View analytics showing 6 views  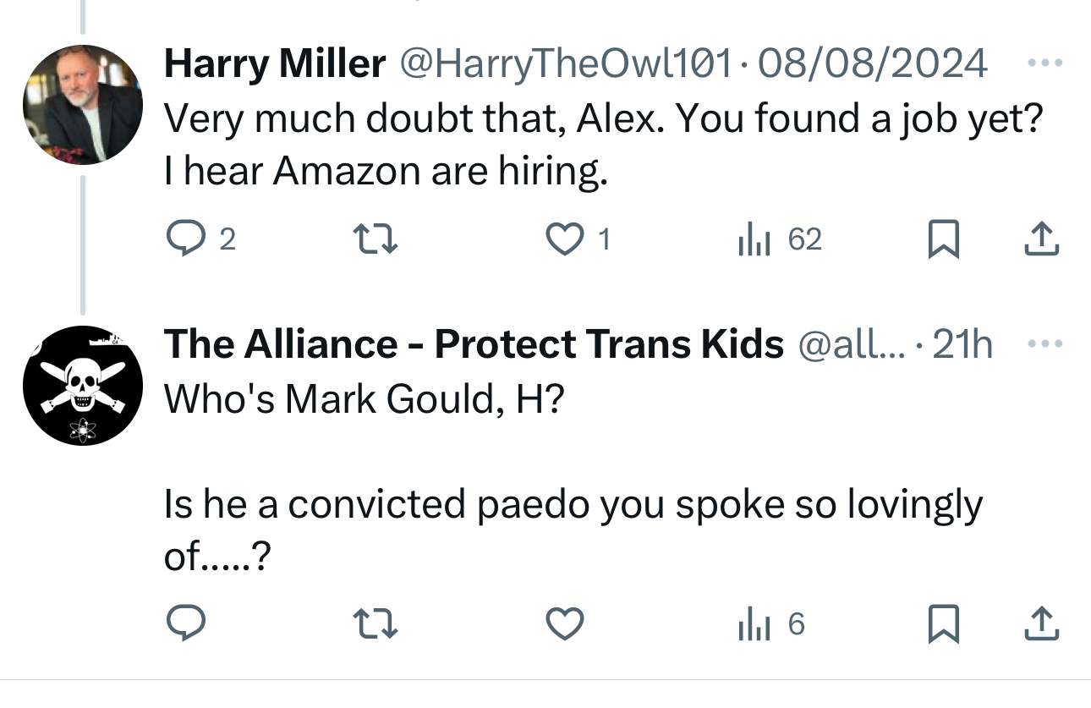pos(770,624)
